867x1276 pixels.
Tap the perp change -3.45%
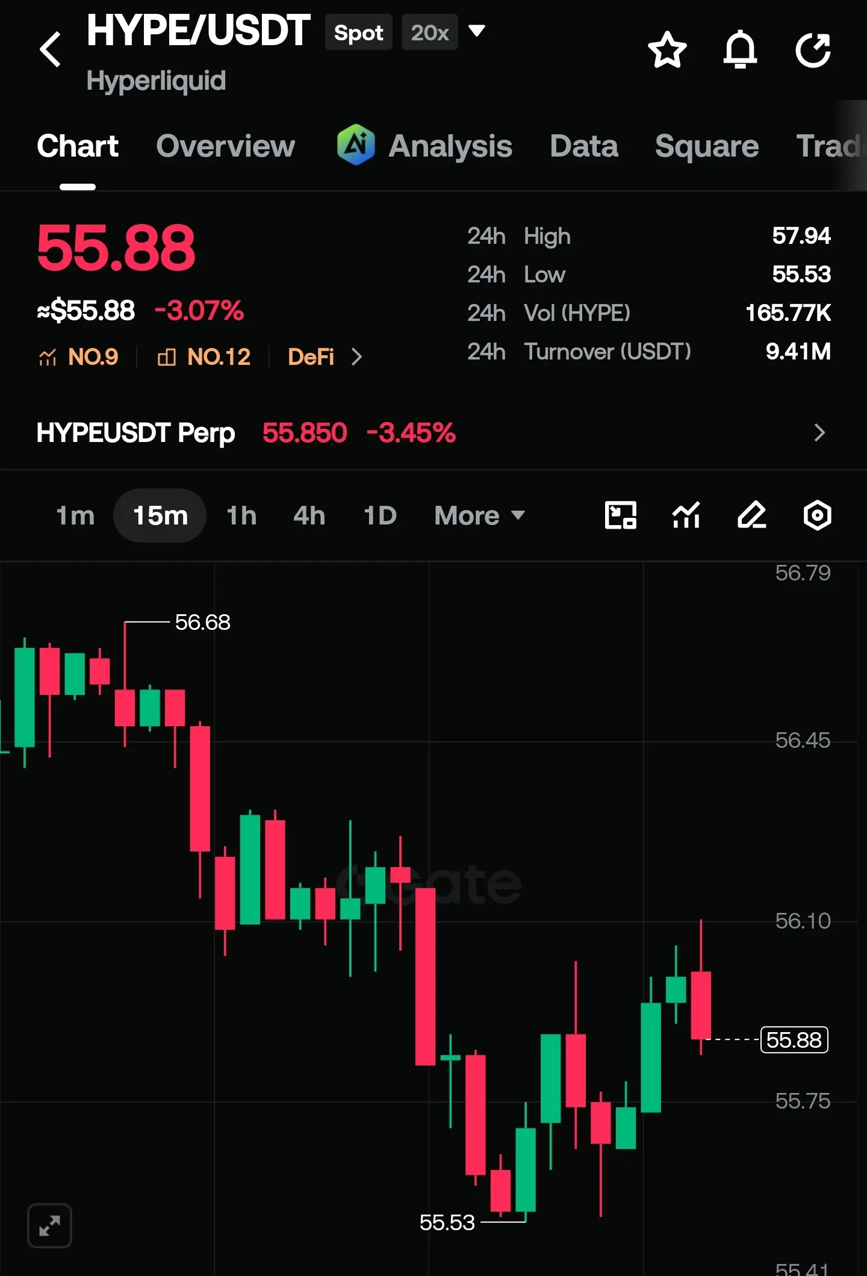(411, 432)
